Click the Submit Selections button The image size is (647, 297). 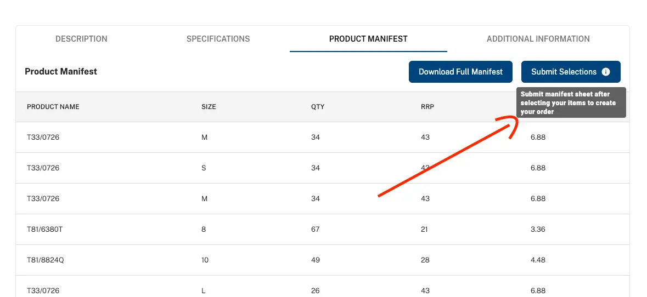tap(571, 72)
